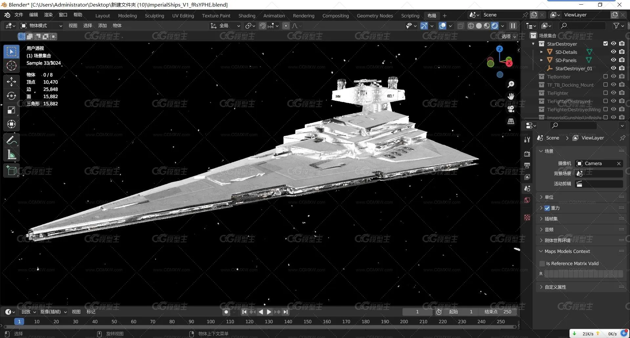Select the Add Cube tool
The width and height of the screenshot is (630, 338).
point(11,171)
